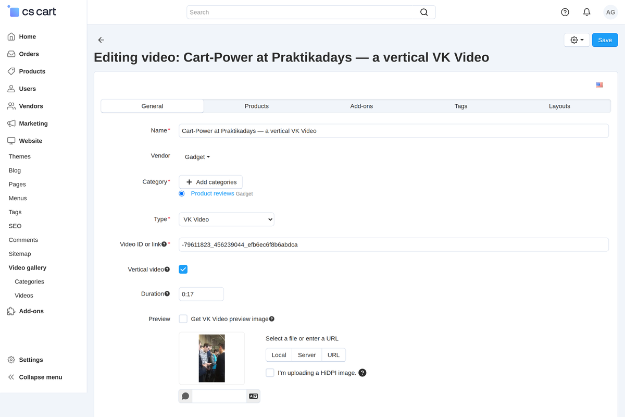
Task: Choose Server file upload
Action: pyautogui.click(x=307, y=355)
